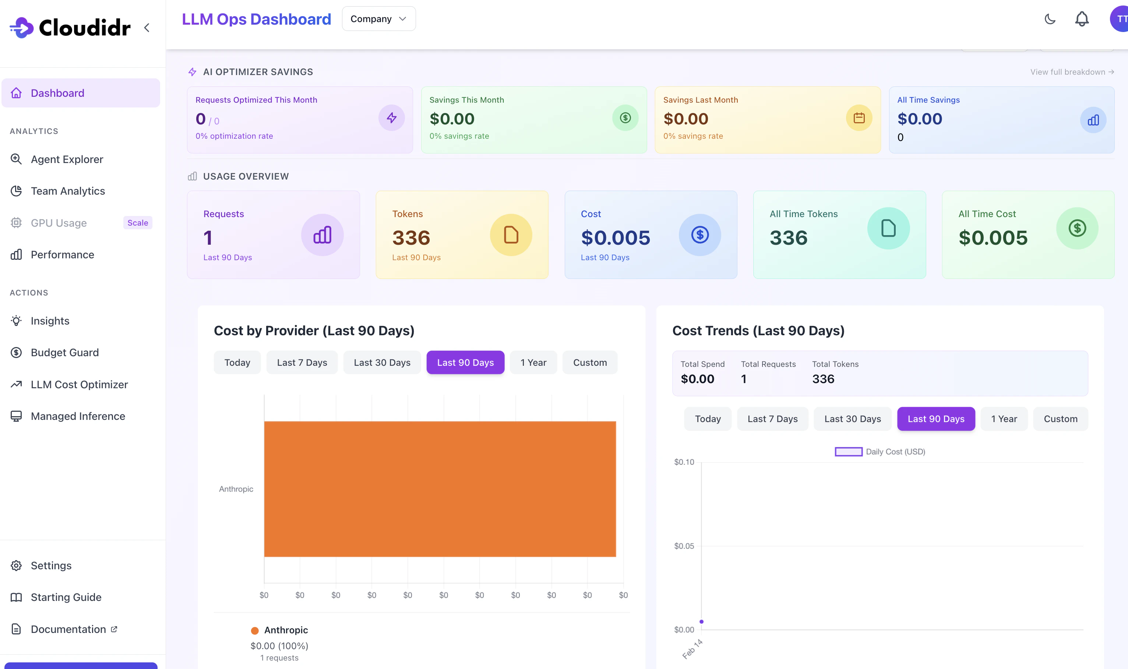The height and width of the screenshot is (669, 1128).
Task: Click the Team Analytics pie chart icon
Action: [x=16, y=191]
